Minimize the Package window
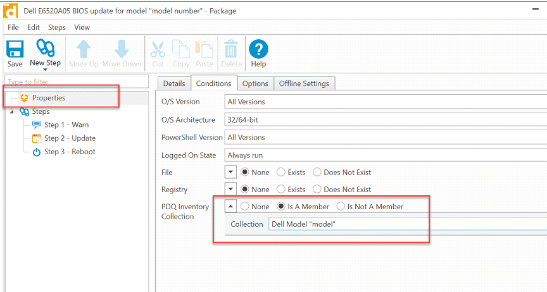Viewport: 547px width, 292px height. (536, 9)
